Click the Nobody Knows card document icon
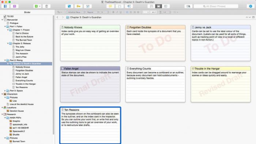Screen dimensions: 256x144 pos(63,27)
